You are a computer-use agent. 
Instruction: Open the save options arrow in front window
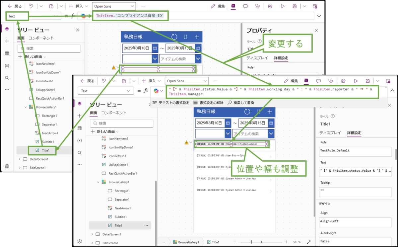point(377,81)
